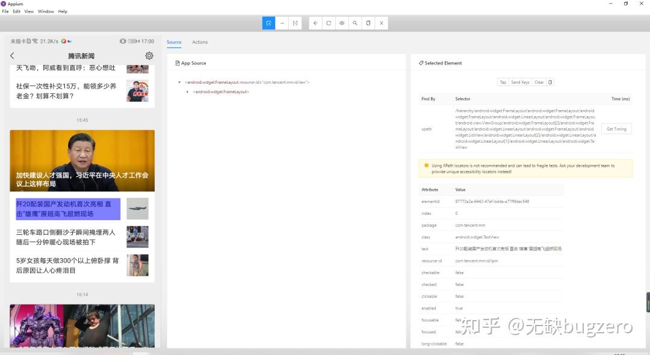650x355 pixels.
Task: Start recording with the eye icon
Action: (x=342, y=23)
